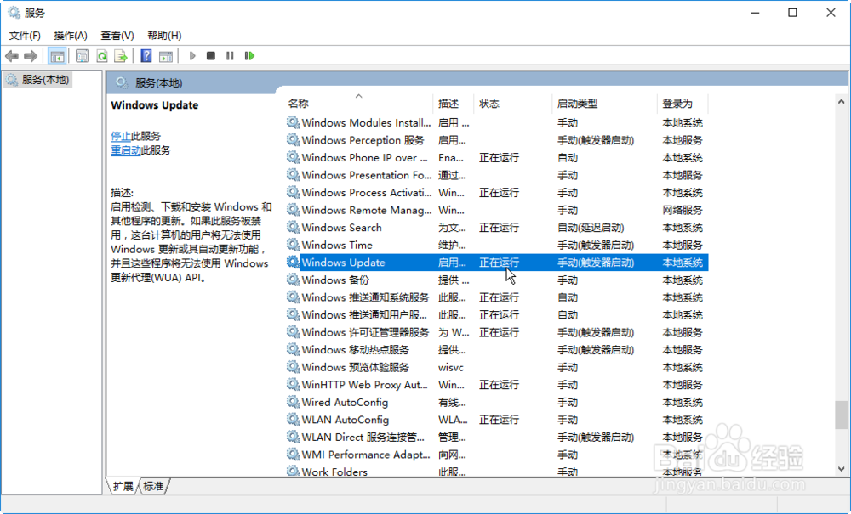Image resolution: width=851 pixels, height=514 pixels.
Task: Stop the selected service using stop icon
Action: tap(211, 55)
